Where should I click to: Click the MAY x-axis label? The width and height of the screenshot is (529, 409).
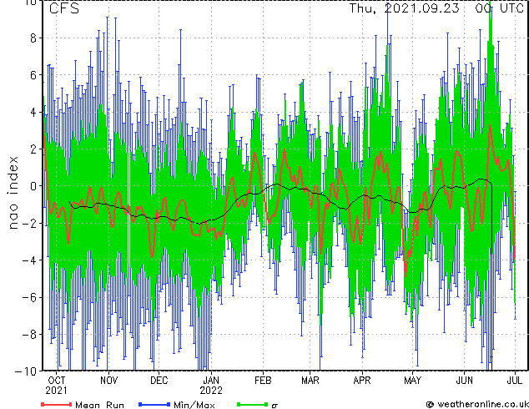point(413,381)
